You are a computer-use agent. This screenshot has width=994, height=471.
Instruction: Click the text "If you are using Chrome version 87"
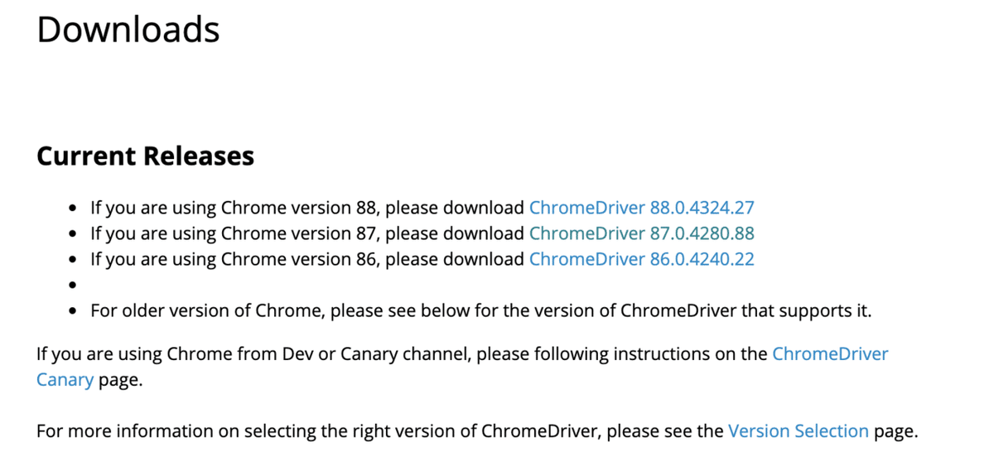[x=235, y=233]
